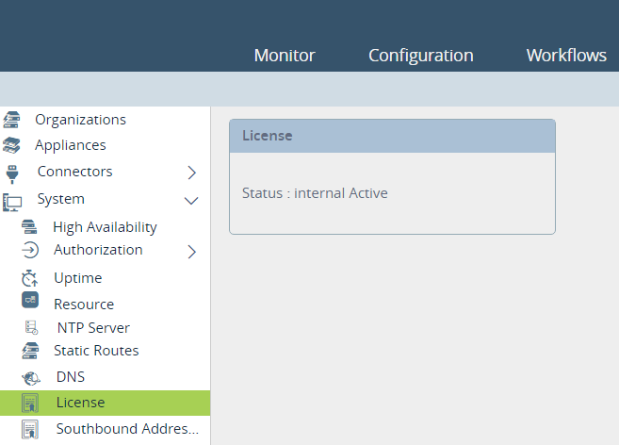Open the Monitor tab
This screenshot has height=445, width=619.
pyautogui.click(x=285, y=56)
